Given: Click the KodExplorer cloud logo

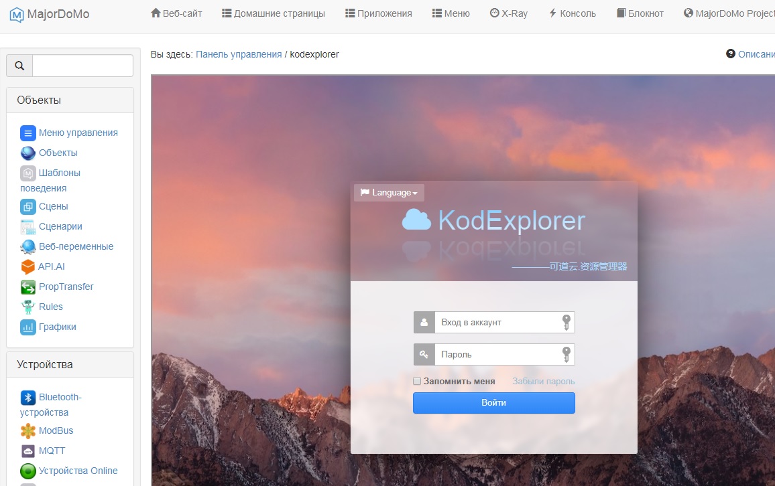Looking at the screenshot, I should coord(416,220).
